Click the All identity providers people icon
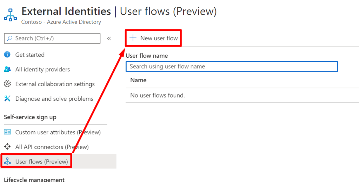The width and height of the screenshot is (359, 182). (7, 69)
